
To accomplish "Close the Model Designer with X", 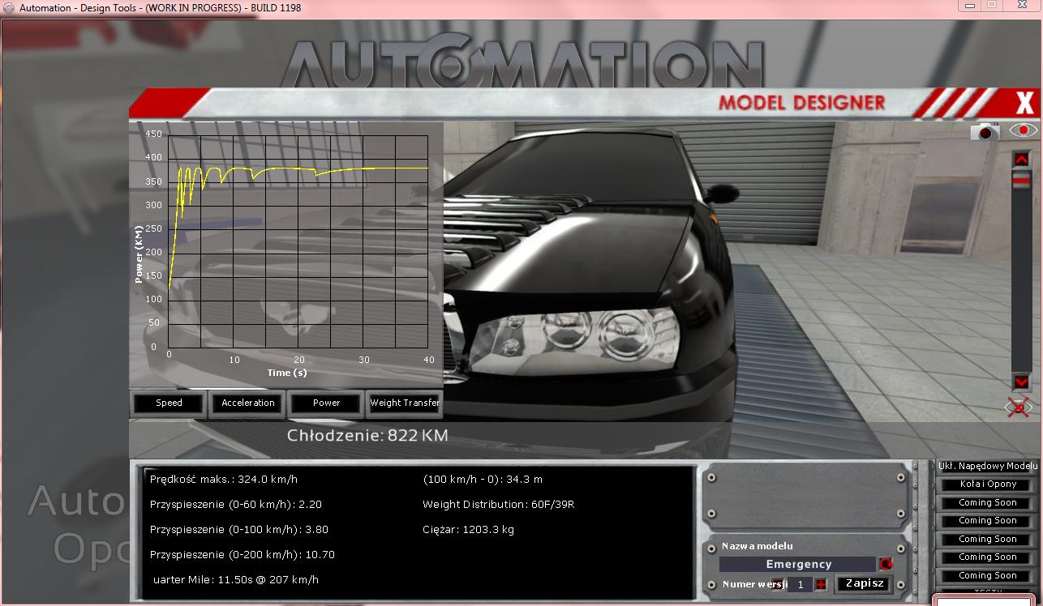I will (x=1025, y=103).
